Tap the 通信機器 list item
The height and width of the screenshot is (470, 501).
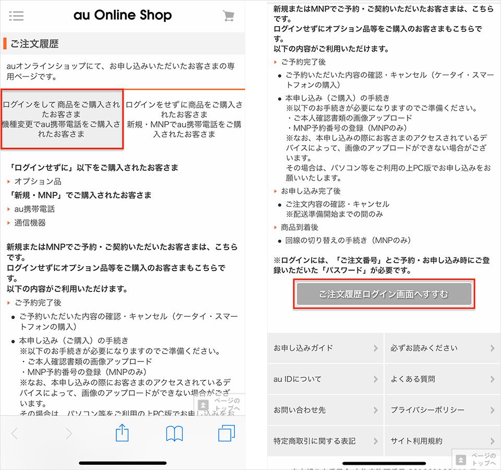pos(30,222)
